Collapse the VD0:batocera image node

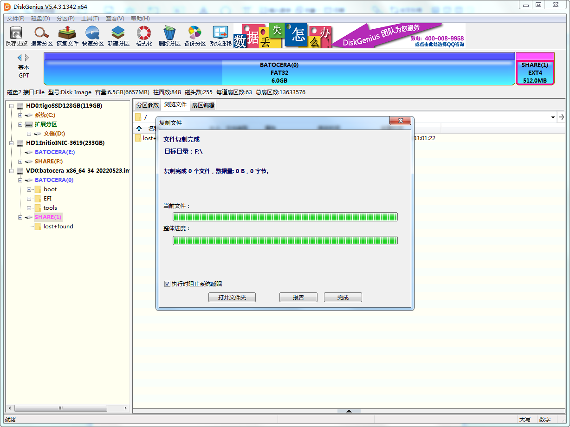point(11,171)
